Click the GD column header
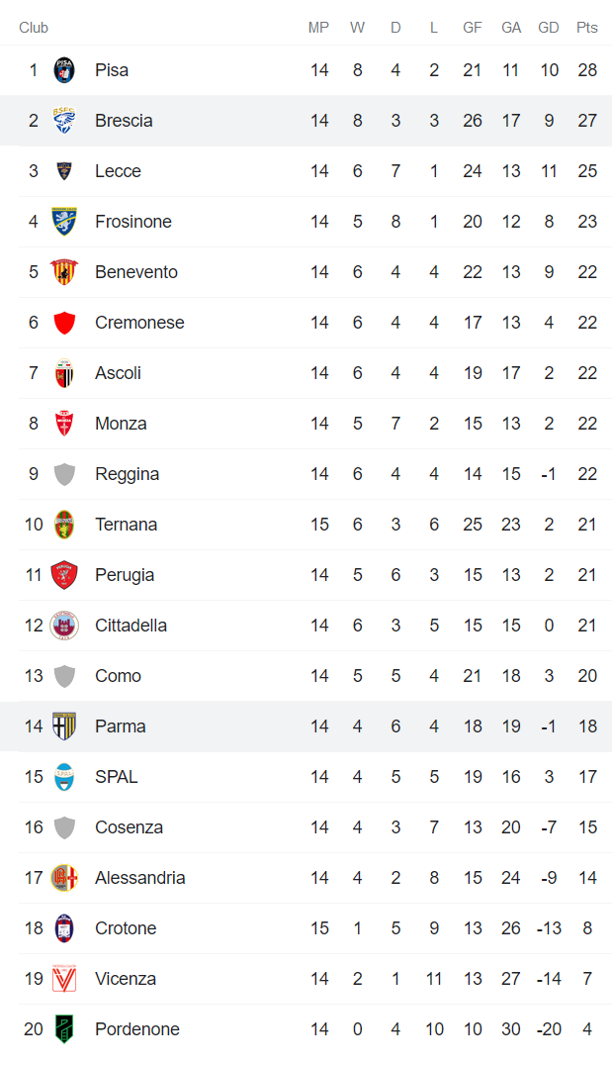 pyautogui.click(x=549, y=28)
